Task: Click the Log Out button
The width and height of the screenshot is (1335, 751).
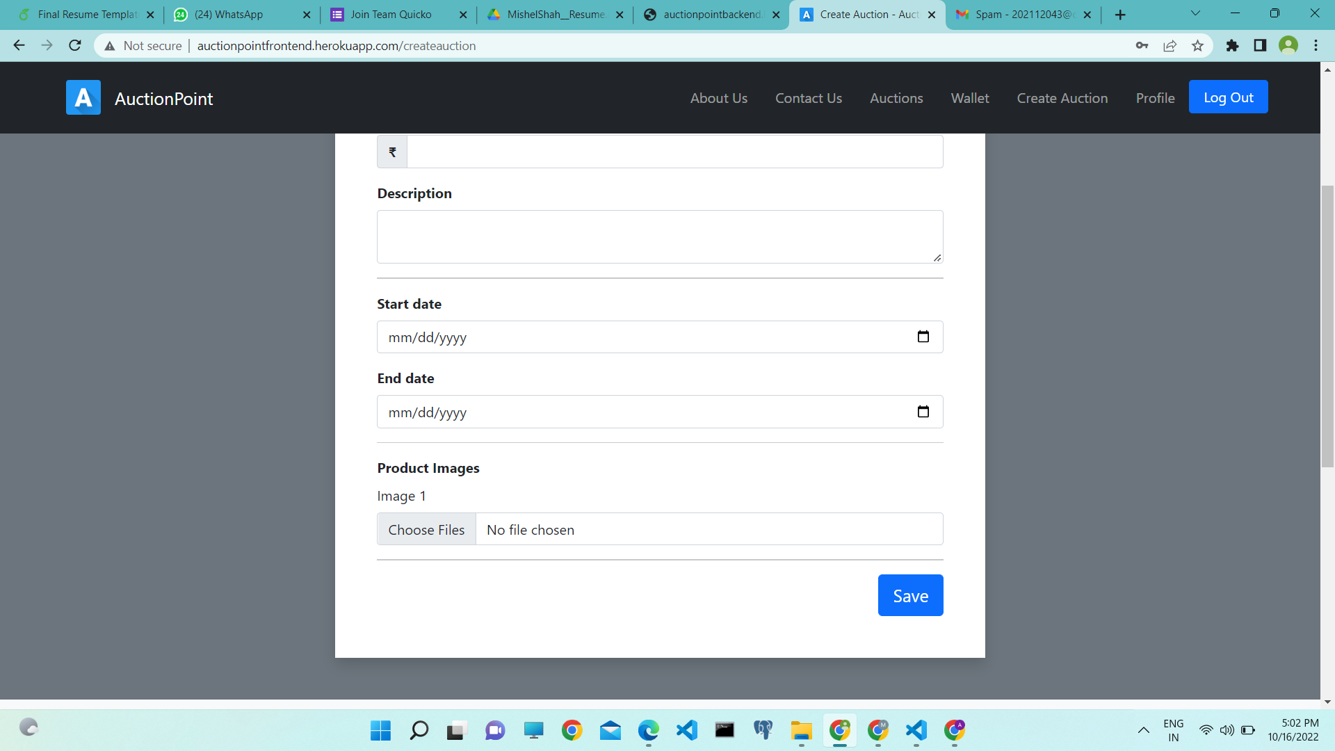Action: pos(1228,97)
